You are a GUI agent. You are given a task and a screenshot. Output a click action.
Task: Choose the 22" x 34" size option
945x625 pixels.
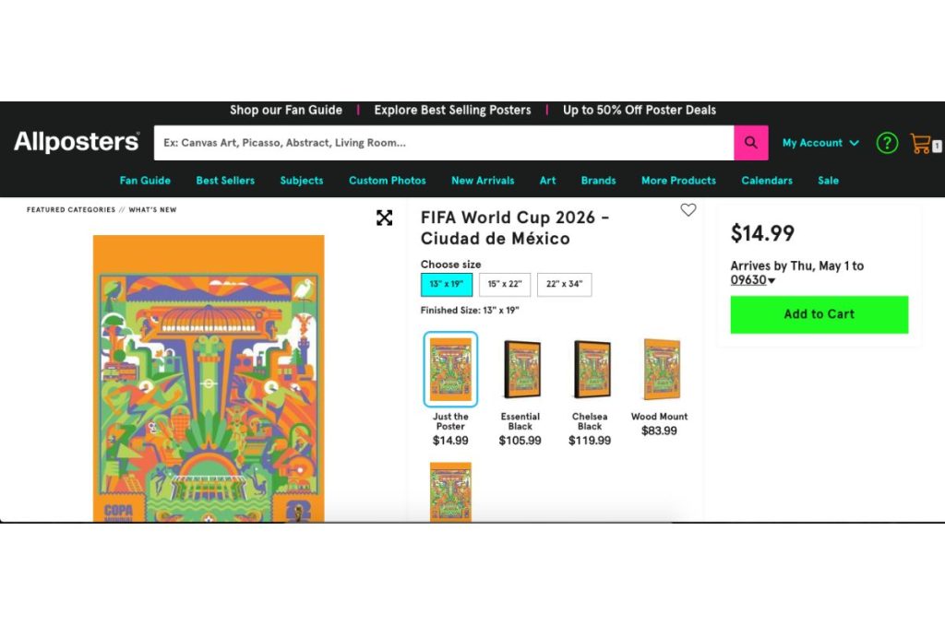tap(564, 284)
